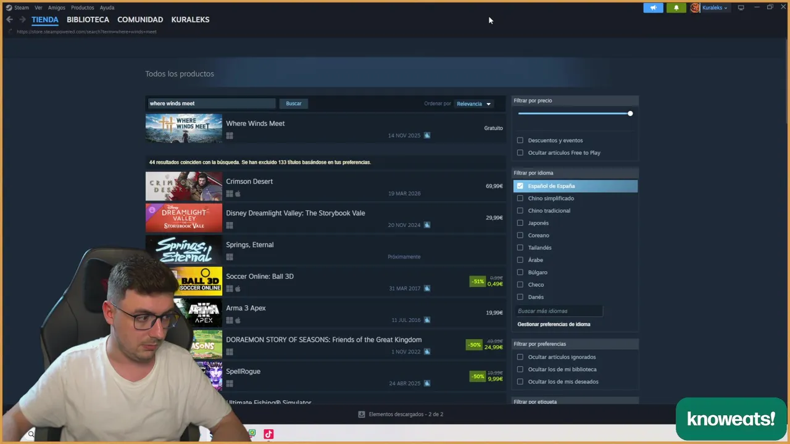Viewport: 790px width, 444px height.
Task: Go back with the left arrow
Action: point(9,20)
